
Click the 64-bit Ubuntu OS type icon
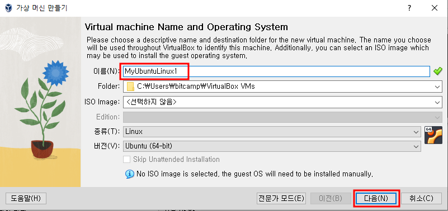(x=433, y=135)
